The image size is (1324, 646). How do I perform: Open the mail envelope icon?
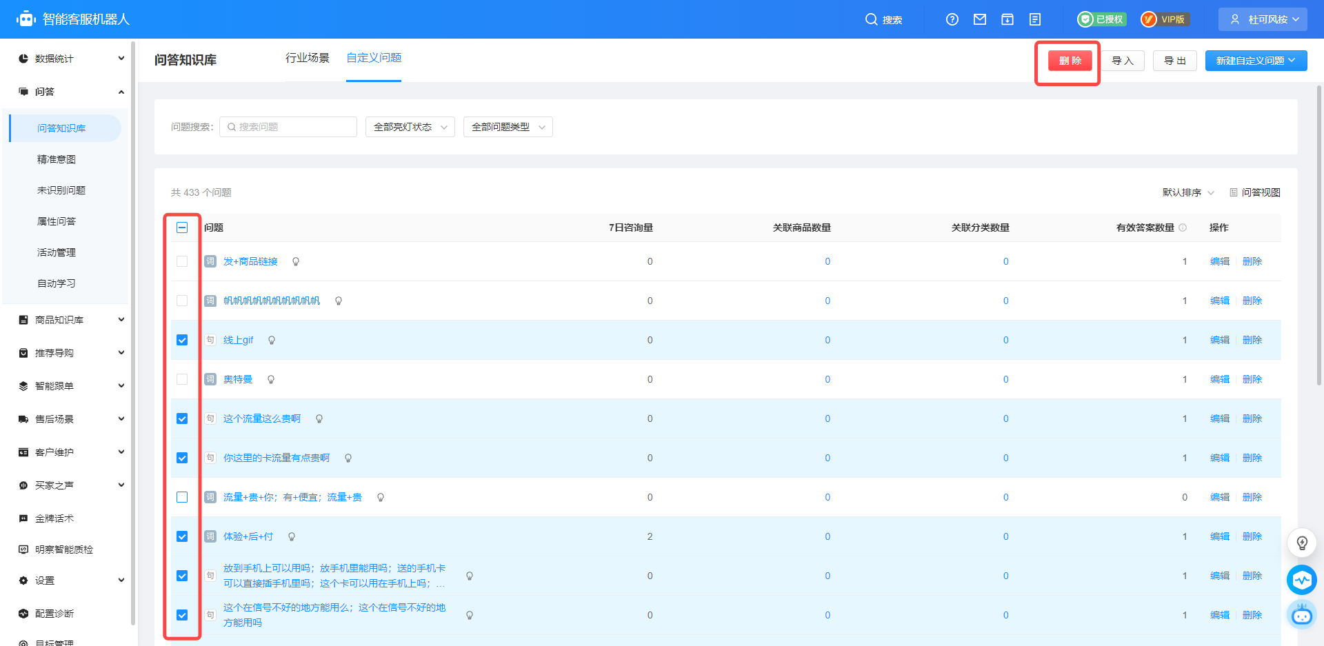coord(980,19)
